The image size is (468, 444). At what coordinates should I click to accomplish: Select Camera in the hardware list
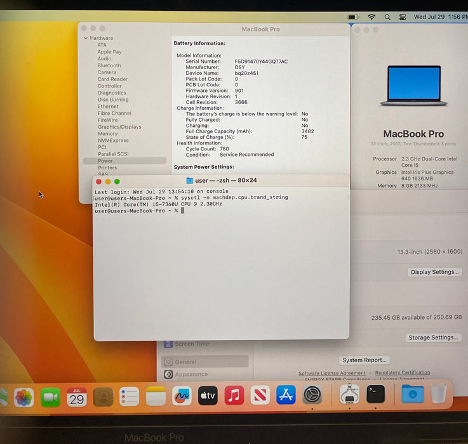[107, 72]
